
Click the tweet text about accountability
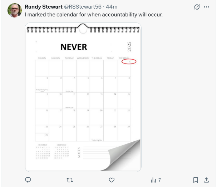coord(94,15)
